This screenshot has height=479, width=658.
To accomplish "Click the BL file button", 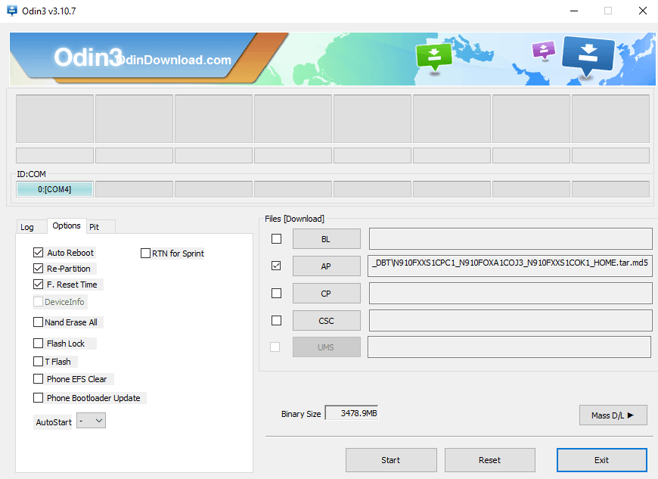I will (327, 239).
